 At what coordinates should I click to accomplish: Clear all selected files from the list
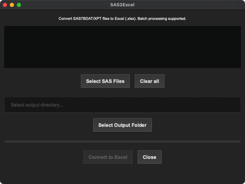coord(149,81)
